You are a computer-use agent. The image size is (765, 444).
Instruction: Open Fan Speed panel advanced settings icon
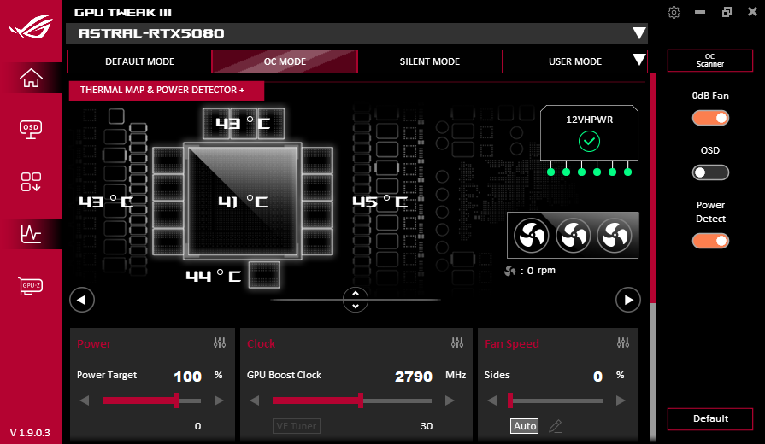click(x=623, y=343)
